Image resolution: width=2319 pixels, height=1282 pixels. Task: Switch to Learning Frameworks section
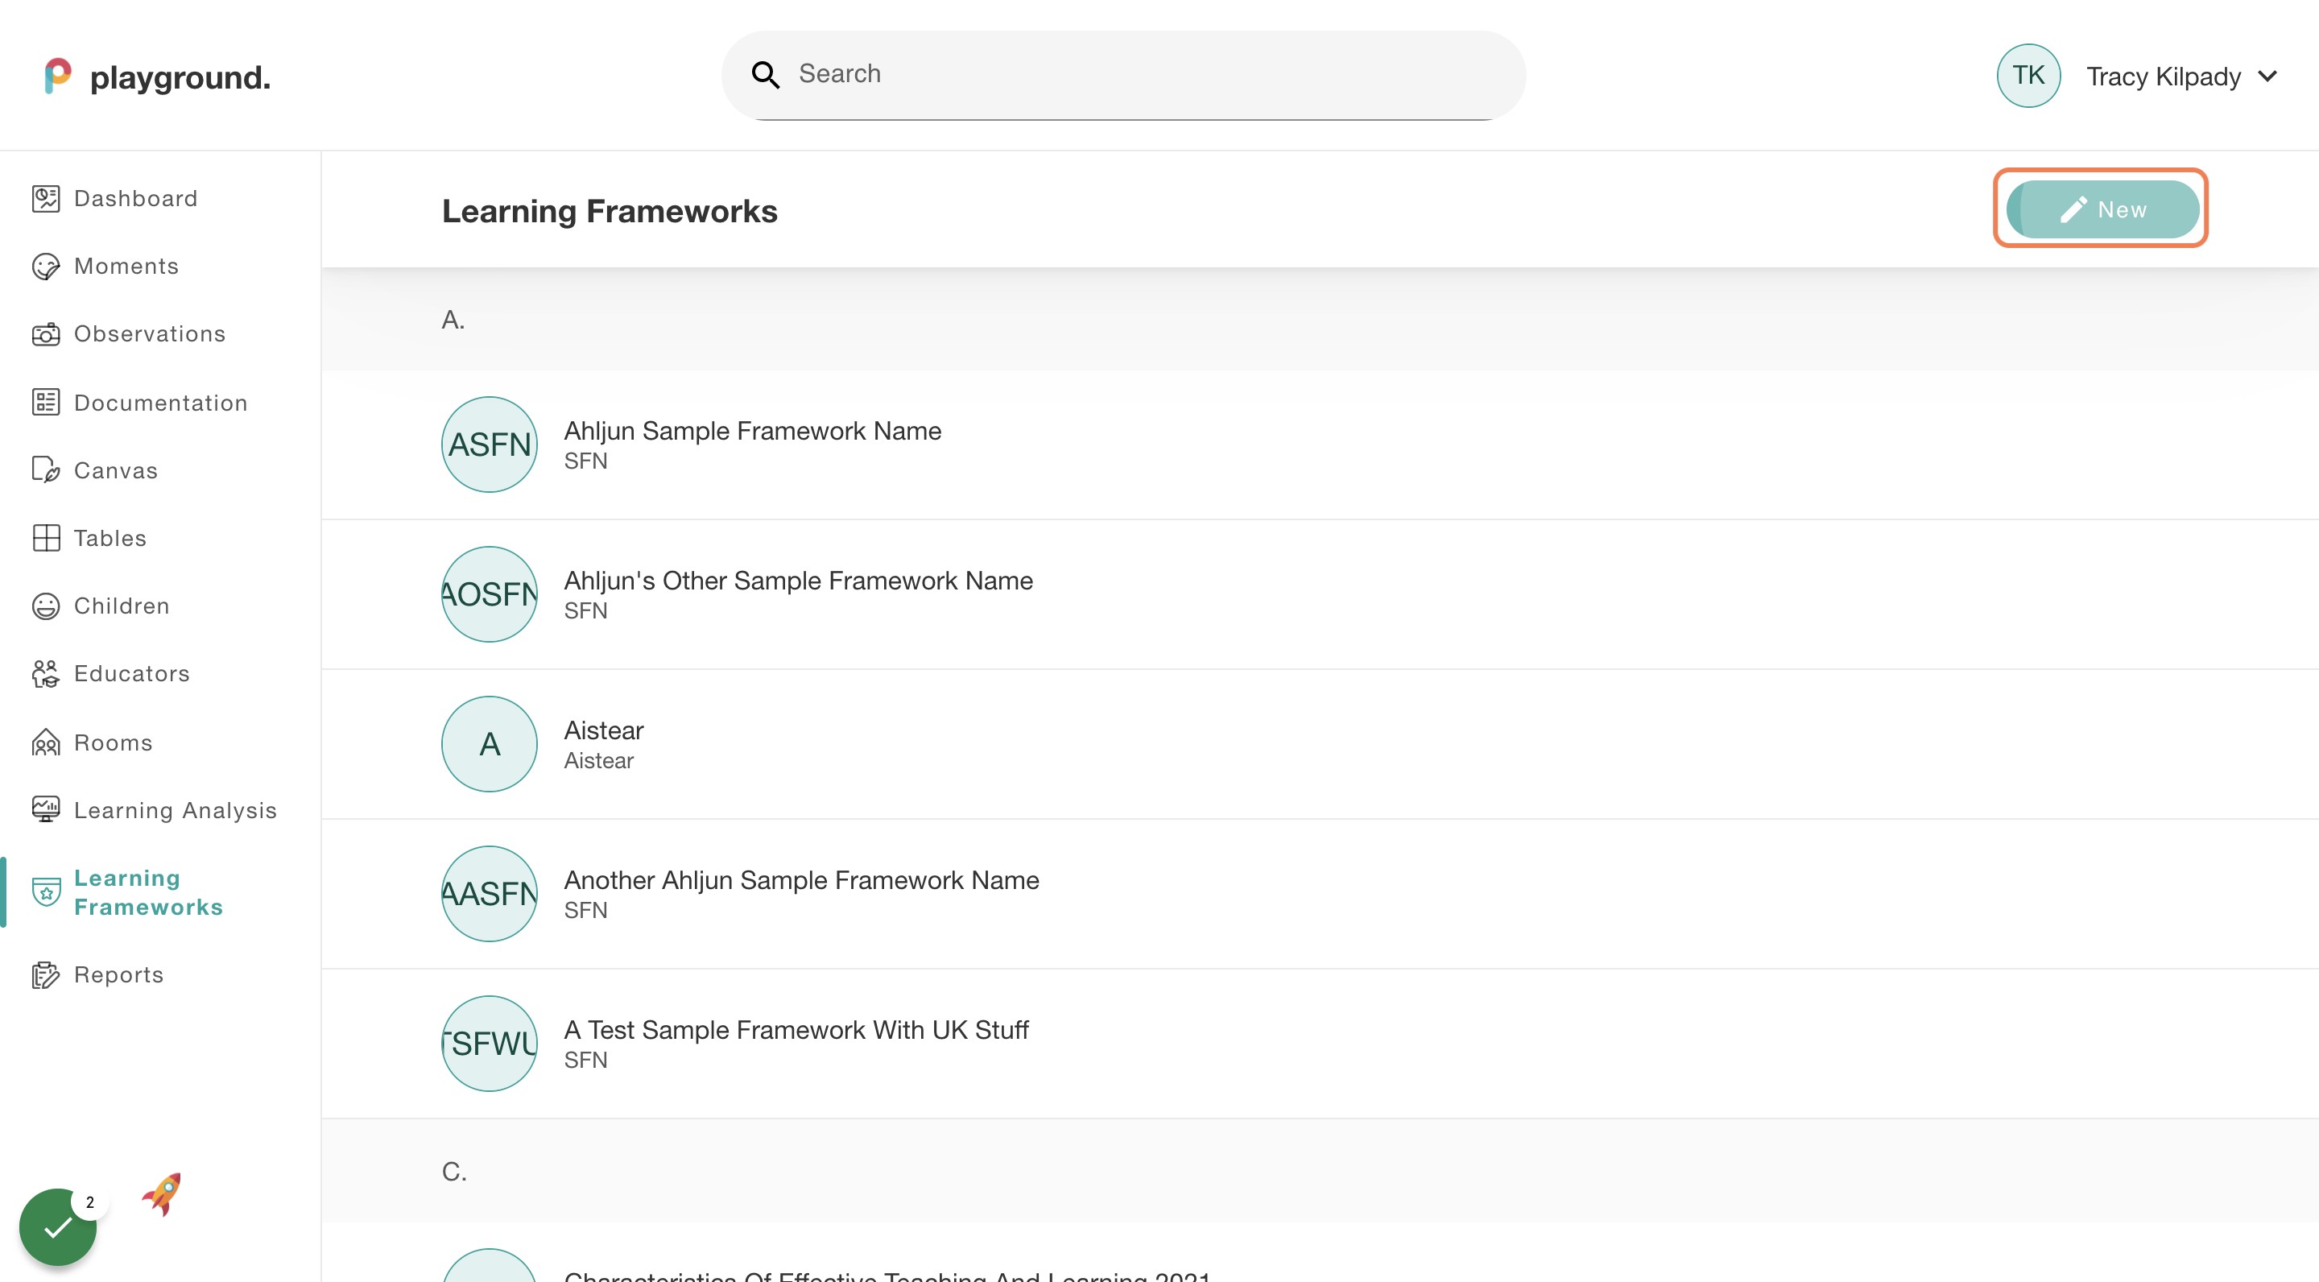[x=148, y=892]
